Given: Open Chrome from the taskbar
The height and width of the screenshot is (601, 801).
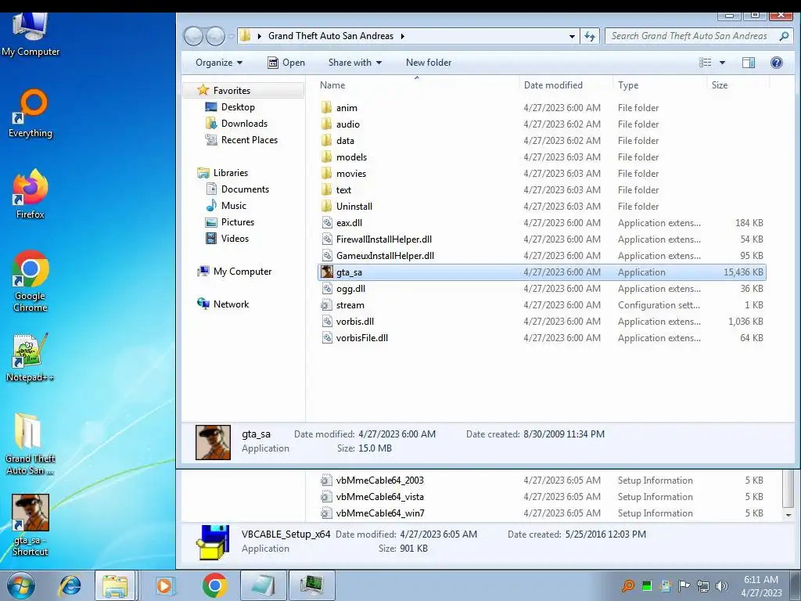Looking at the screenshot, I should click(x=214, y=585).
